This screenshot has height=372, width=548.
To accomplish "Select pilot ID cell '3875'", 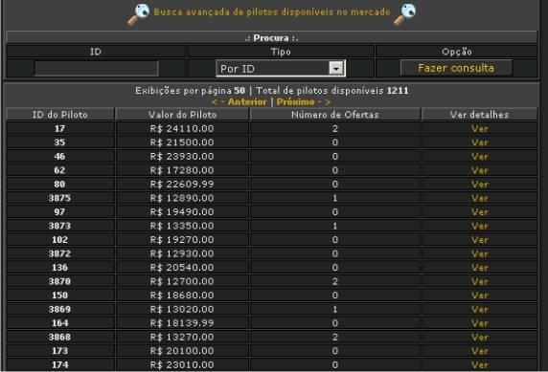I will [x=59, y=198].
